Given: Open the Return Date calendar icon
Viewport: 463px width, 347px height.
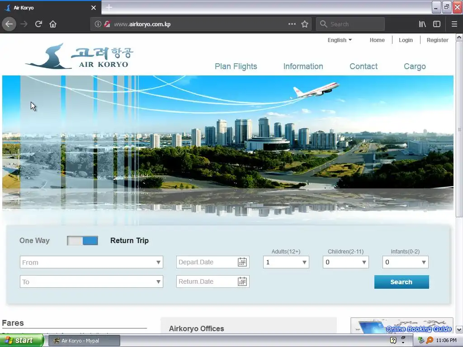Looking at the screenshot, I should point(242,281).
